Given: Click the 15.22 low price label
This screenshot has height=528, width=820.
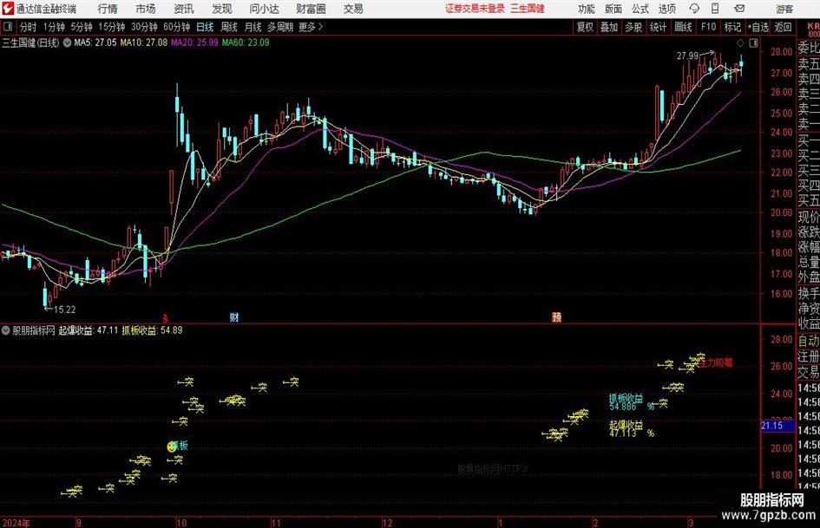Looking at the screenshot, I should pyautogui.click(x=65, y=310).
